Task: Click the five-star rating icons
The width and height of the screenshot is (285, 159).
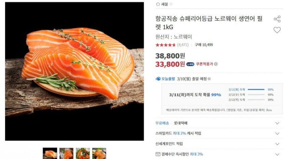Action: (x=165, y=45)
